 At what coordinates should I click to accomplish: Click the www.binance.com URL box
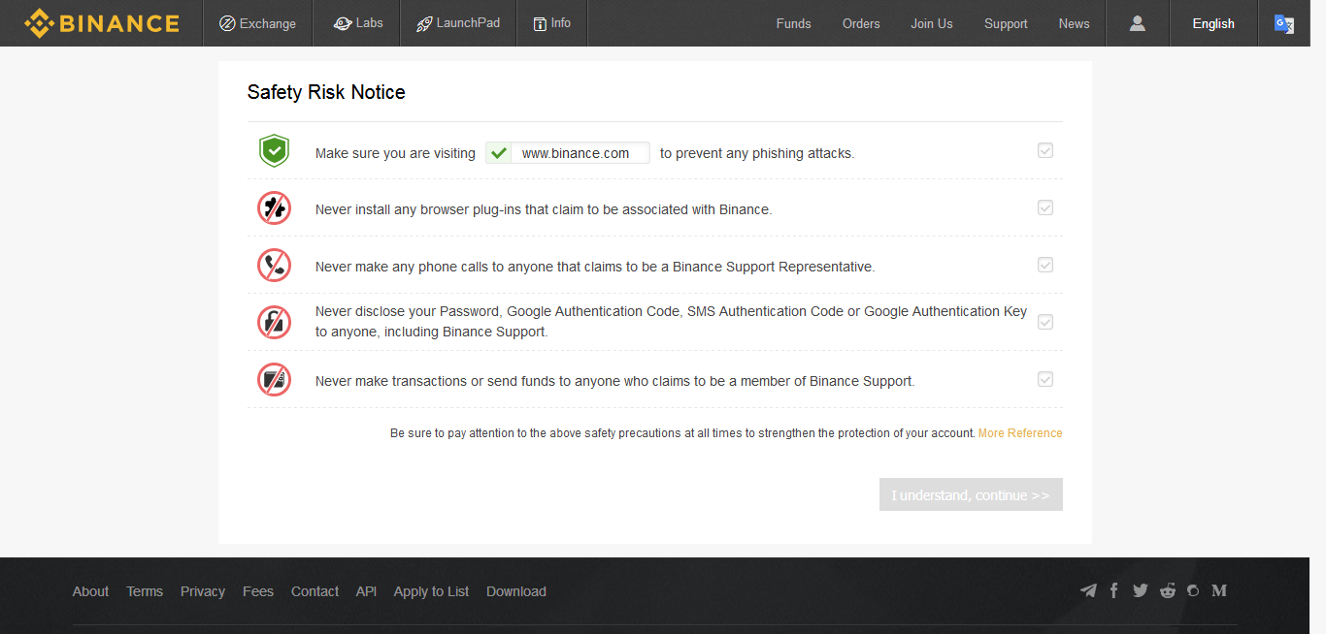coord(568,153)
